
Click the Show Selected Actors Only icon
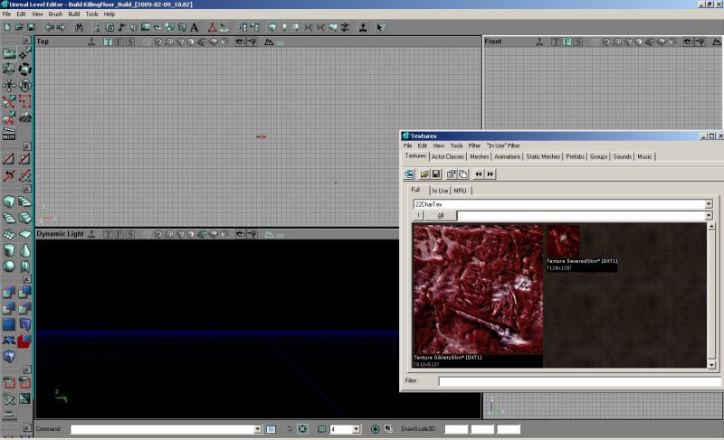(x=9, y=382)
